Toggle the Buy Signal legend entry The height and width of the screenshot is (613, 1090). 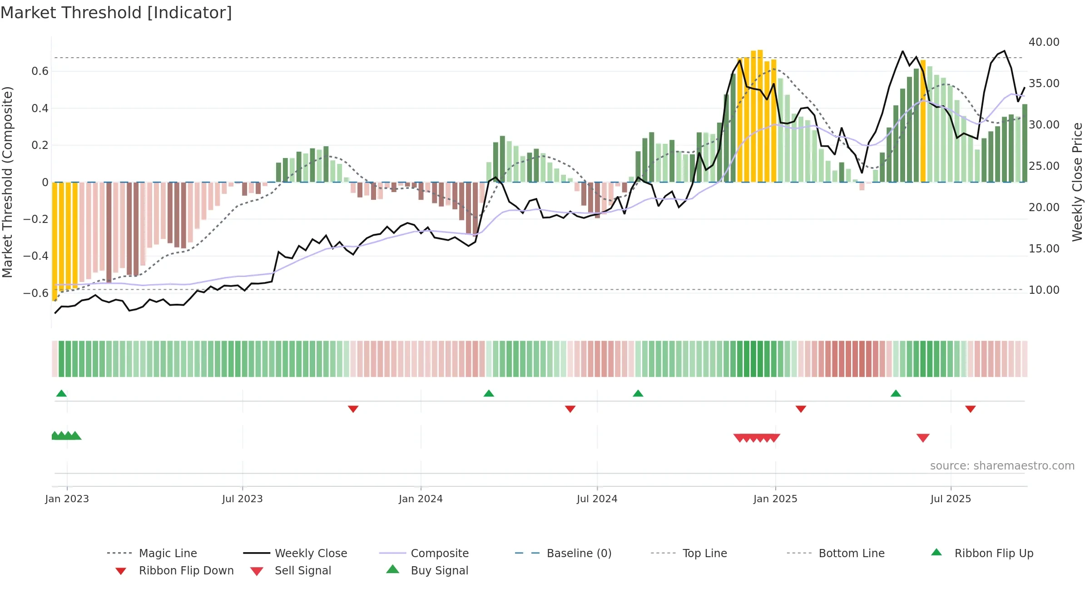point(427,570)
